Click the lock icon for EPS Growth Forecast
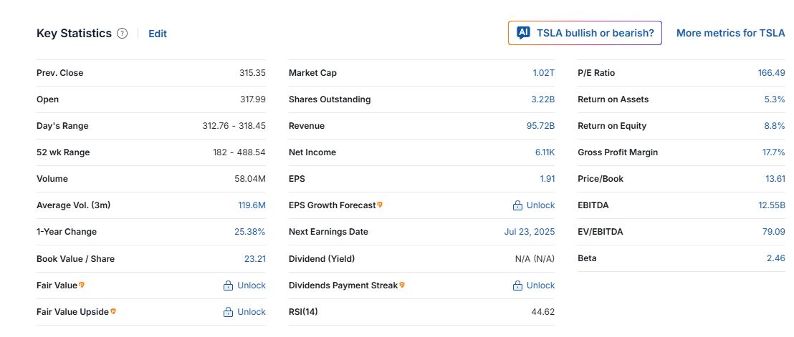The width and height of the screenshot is (794, 337). (x=517, y=205)
